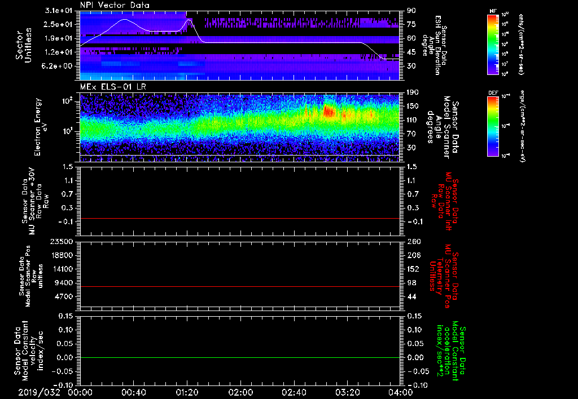Click the red MU Scanner Pos Telemetry title
This screenshot has width=578, height=399.
click(443, 276)
